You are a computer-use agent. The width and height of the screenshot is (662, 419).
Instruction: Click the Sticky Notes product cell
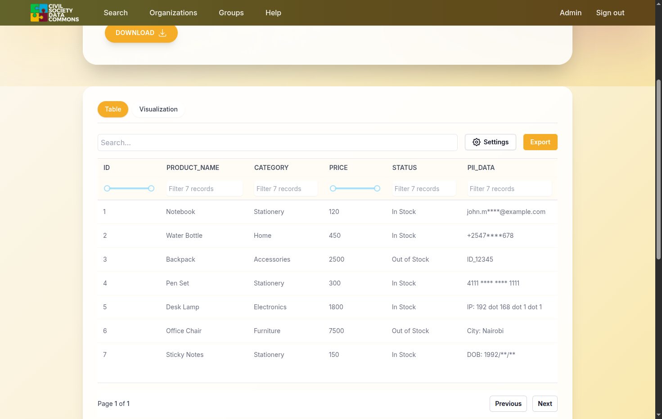185,355
